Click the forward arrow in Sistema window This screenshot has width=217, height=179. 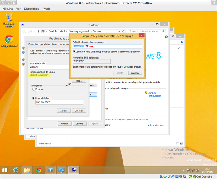[30, 31]
